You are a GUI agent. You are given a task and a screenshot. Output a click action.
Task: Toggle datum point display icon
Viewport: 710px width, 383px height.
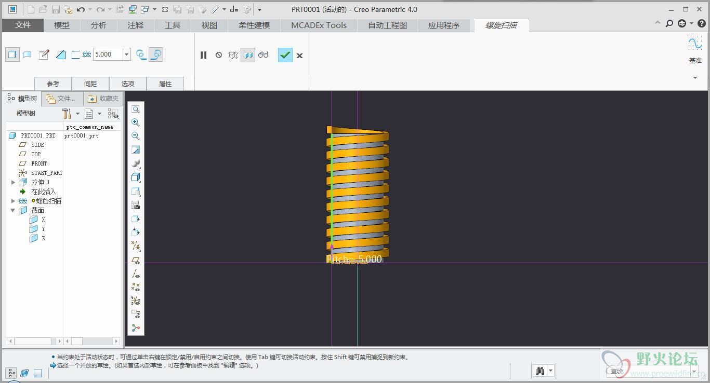pyautogui.click(x=136, y=287)
